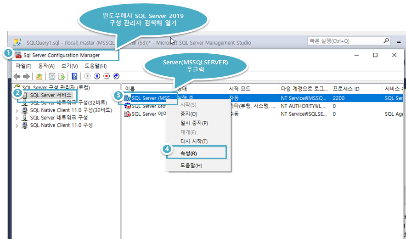The image size is (406, 239).
Task: Click the Forward arrow toolbar icon
Action: click(27, 76)
